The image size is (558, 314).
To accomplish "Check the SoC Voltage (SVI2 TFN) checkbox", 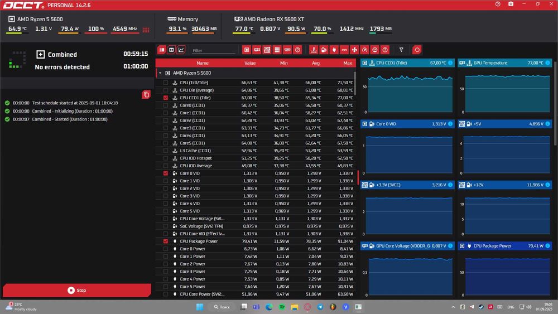I will click(166, 226).
